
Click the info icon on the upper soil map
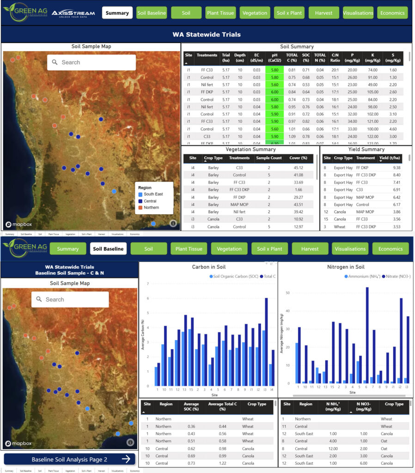click(x=173, y=223)
